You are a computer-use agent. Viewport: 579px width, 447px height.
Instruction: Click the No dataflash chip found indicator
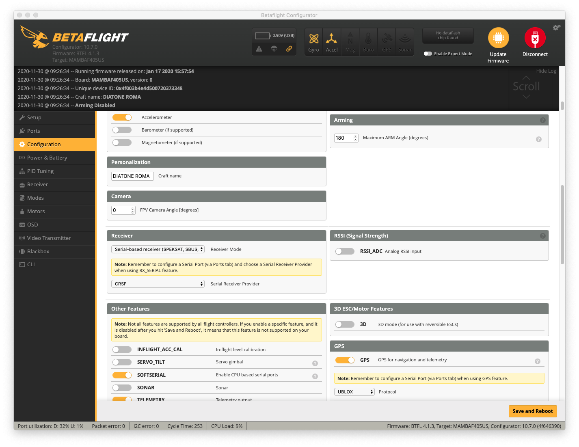coord(448,36)
